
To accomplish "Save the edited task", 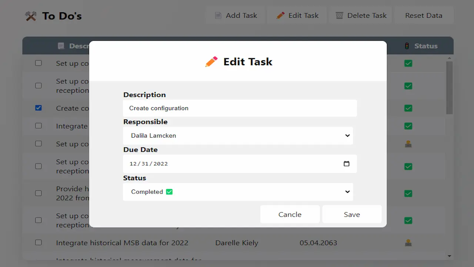I will click(351, 214).
